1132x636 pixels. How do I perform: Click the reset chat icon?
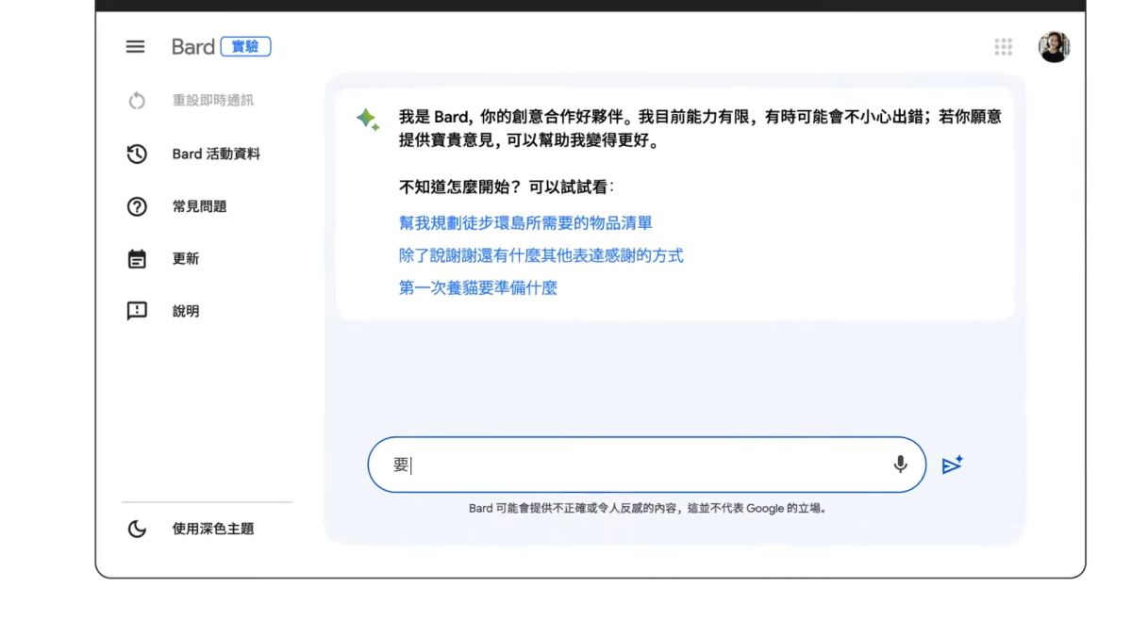point(136,98)
